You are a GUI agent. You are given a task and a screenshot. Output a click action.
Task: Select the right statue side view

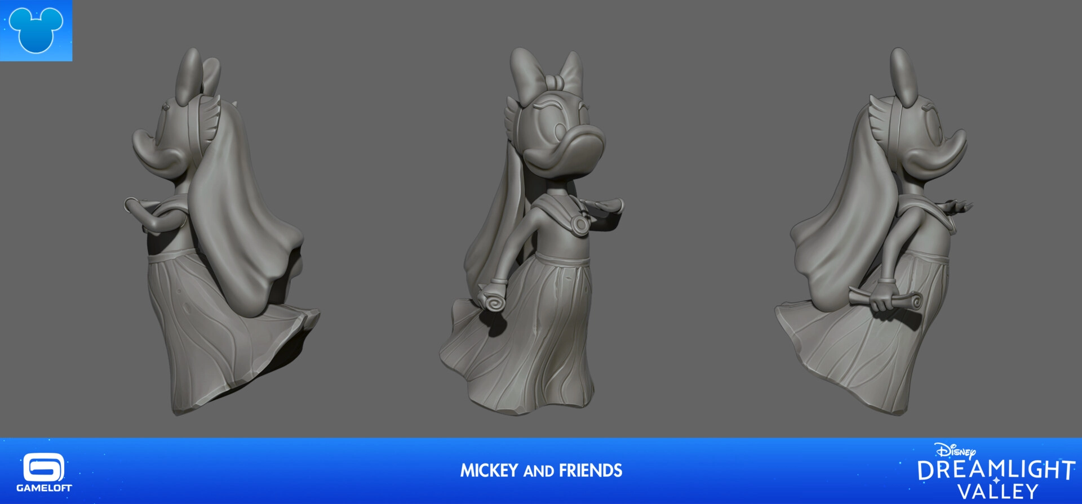click(879, 237)
